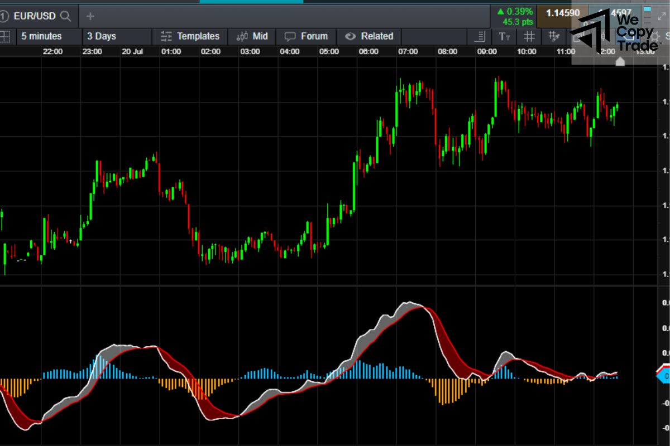Select the Tt text annotation tool
The width and height of the screenshot is (670, 446).
click(x=504, y=36)
